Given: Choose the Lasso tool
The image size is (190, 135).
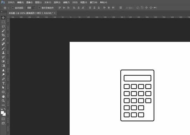Looking at the screenshot, I should (3, 26).
